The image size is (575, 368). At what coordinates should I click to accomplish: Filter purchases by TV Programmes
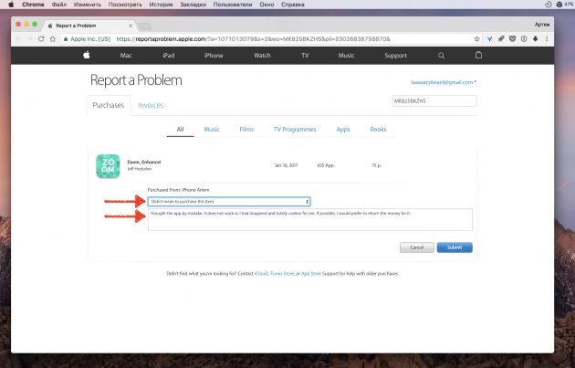[x=293, y=130]
